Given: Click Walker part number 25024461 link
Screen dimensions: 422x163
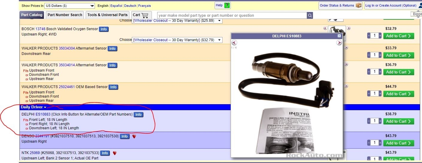Looking at the screenshot, I should point(67,87).
